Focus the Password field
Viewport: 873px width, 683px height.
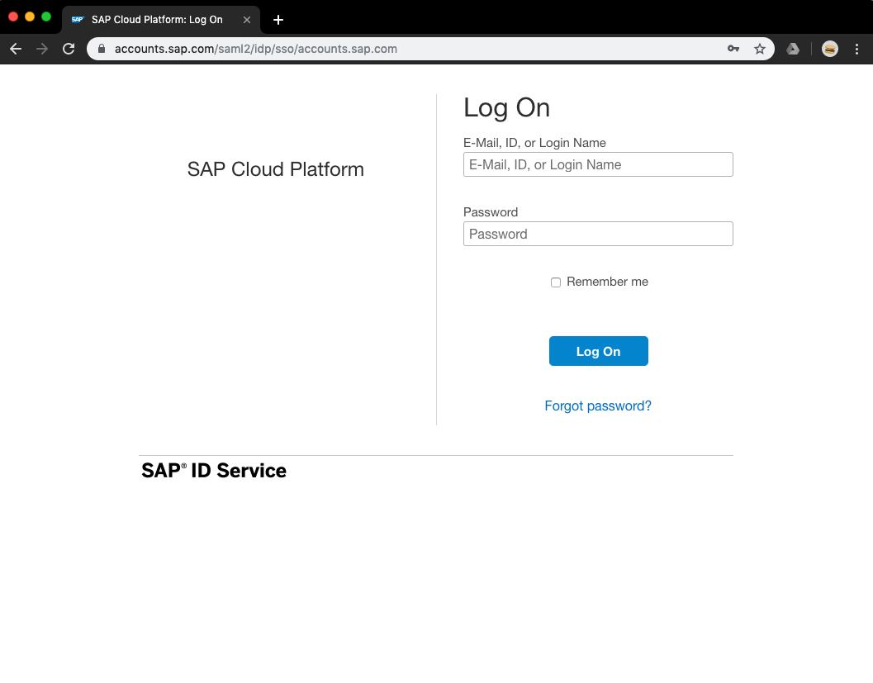click(x=598, y=234)
